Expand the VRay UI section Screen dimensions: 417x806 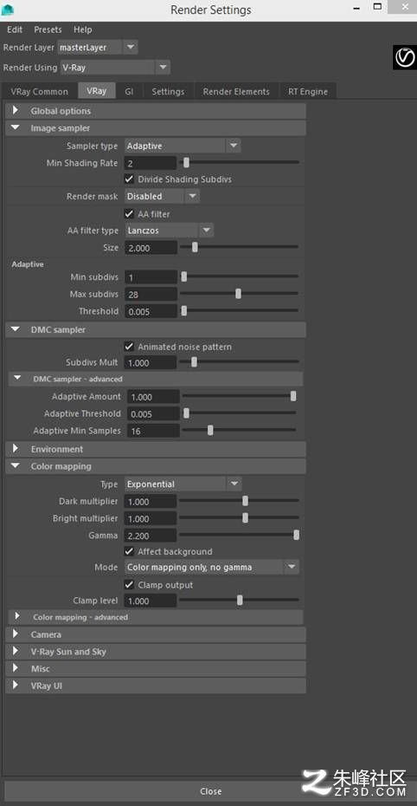pos(156,686)
